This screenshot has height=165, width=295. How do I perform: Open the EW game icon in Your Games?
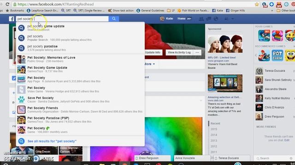(x=264, y=36)
